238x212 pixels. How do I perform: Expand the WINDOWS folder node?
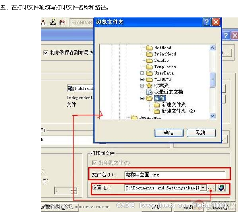point(142,79)
